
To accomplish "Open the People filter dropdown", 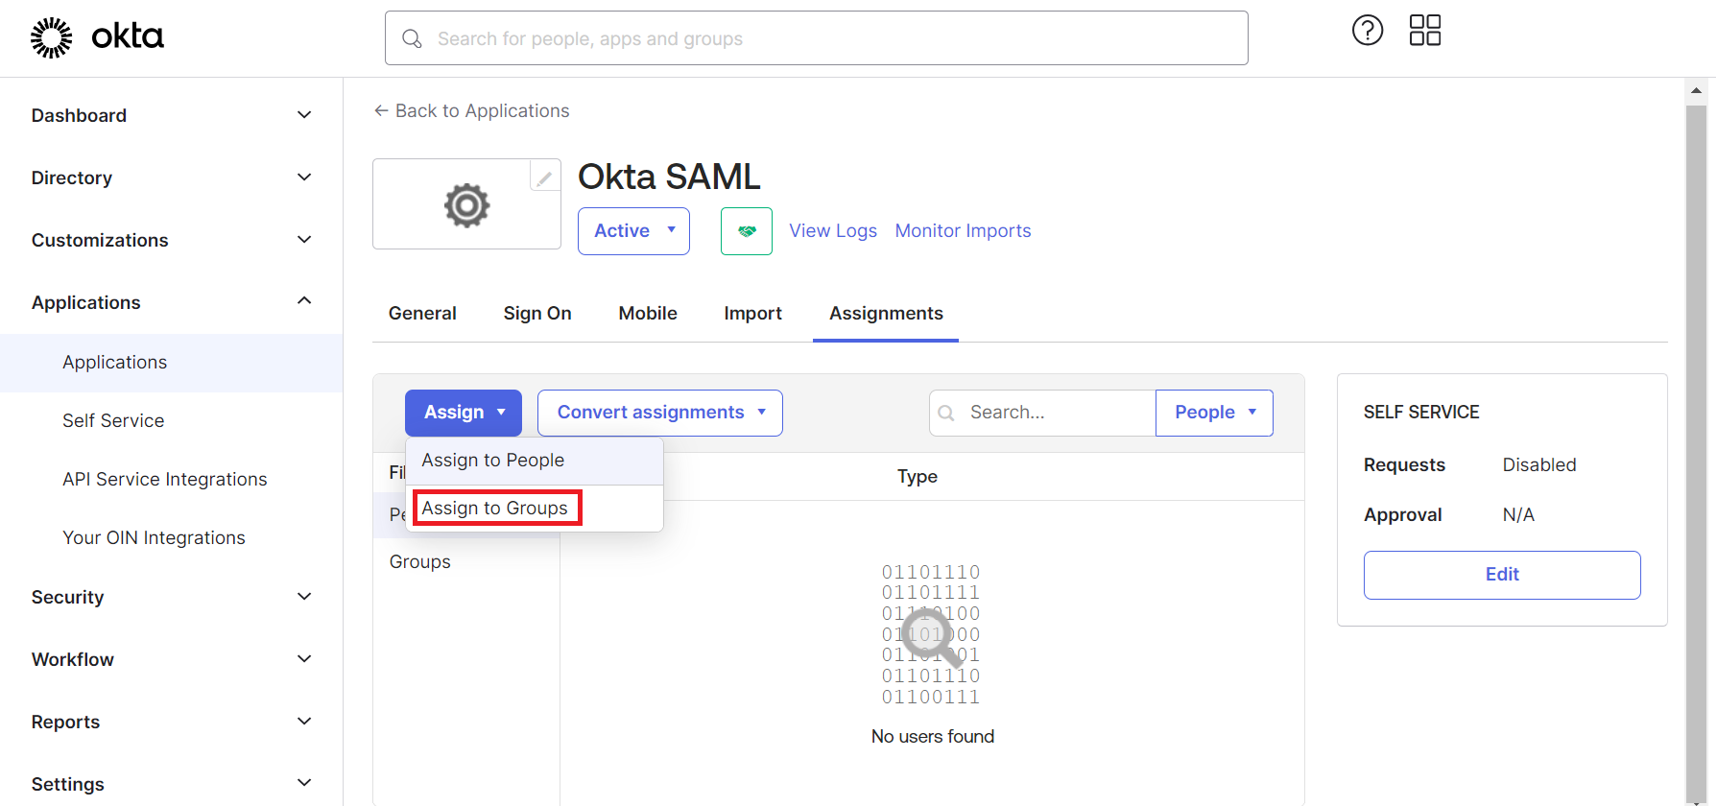I will click(1213, 413).
